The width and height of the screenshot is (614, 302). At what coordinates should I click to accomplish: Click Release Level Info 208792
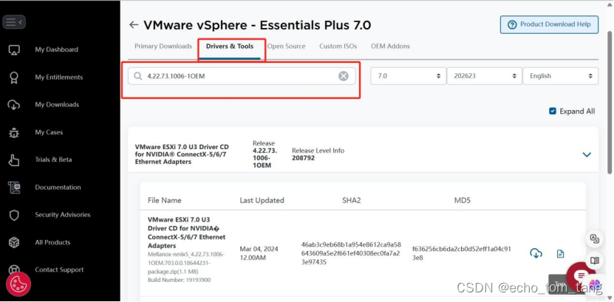(318, 154)
